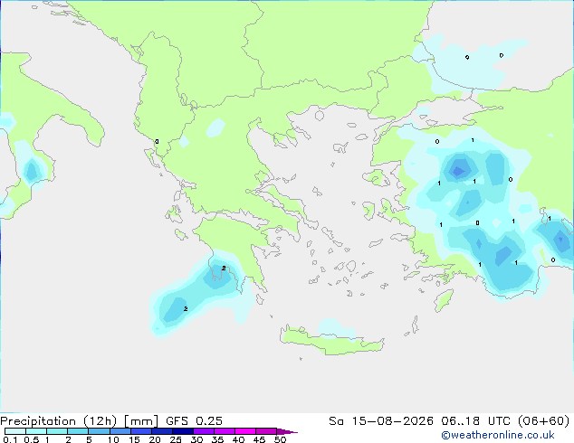
Task: Click the '2' value in the sea southwest of Greece
Action: click(186, 309)
